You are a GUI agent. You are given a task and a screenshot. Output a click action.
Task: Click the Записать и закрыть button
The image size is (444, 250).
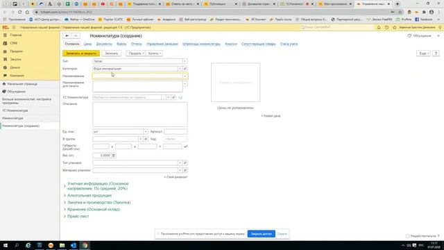(x=81, y=53)
